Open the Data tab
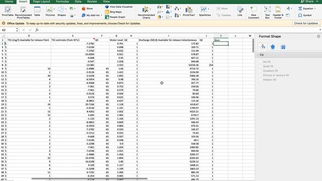The height and width of the screenshot is (181, 322). click(78, 2)
